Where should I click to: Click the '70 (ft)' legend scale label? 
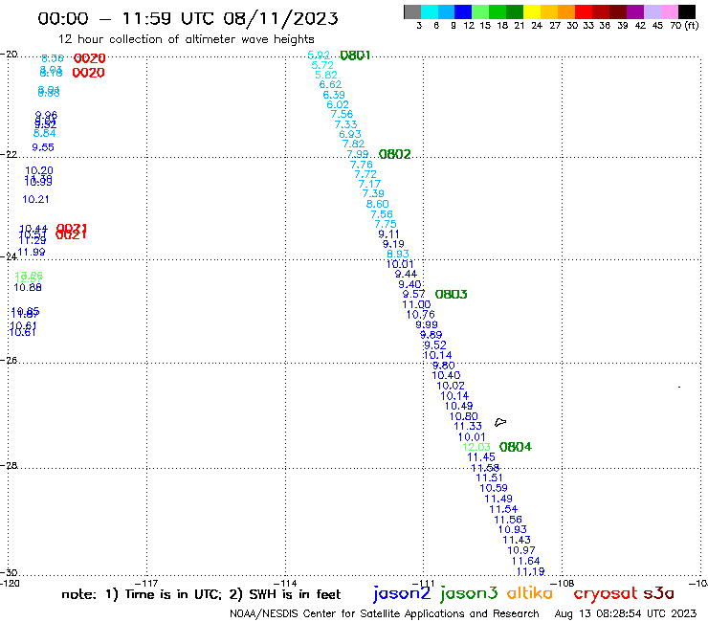tap(684, 26)
